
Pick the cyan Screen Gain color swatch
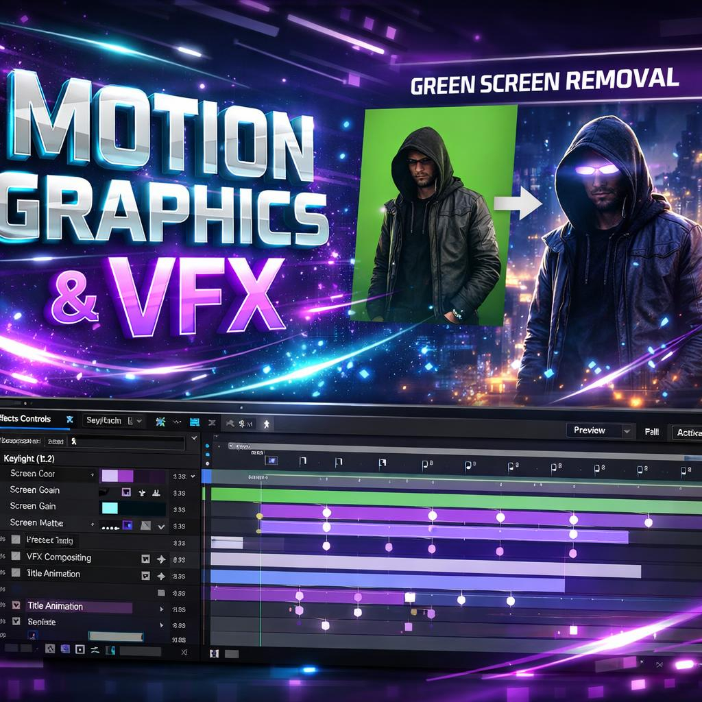coord(110,508)
